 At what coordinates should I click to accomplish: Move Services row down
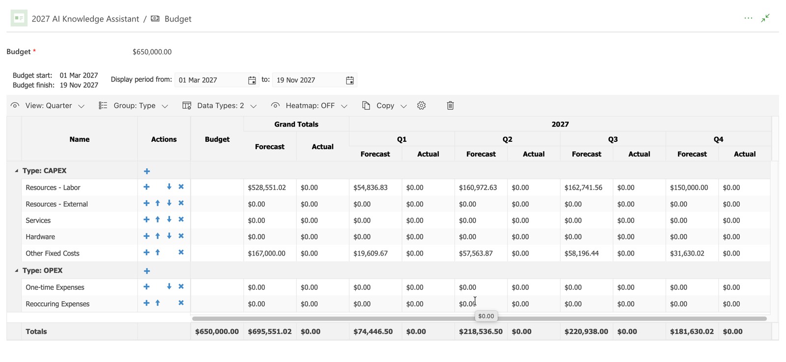169,219
